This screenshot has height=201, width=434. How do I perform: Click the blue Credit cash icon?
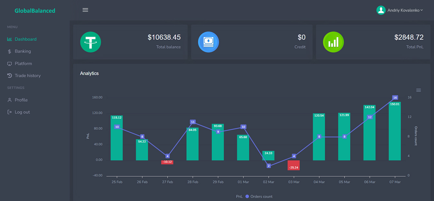coord(208,42)
